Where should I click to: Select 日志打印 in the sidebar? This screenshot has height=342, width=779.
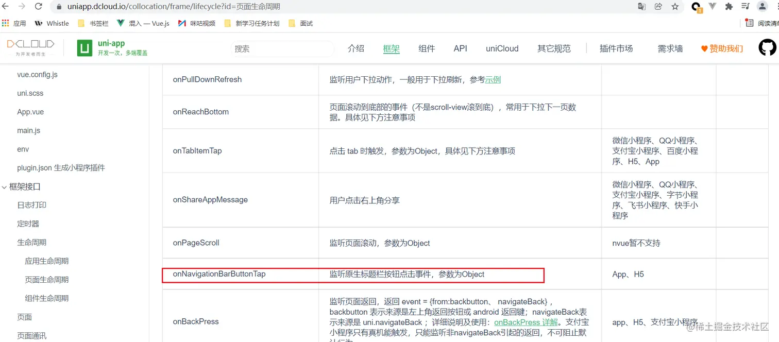point(32,205)
